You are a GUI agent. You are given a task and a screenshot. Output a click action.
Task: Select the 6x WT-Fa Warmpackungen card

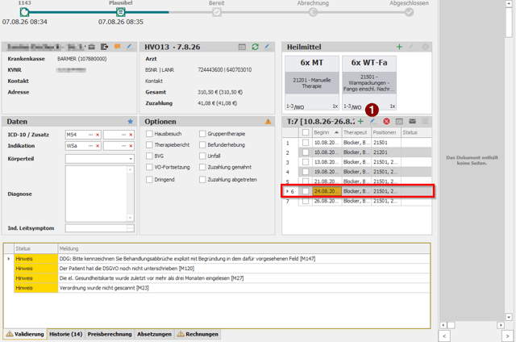pos(369,82)
